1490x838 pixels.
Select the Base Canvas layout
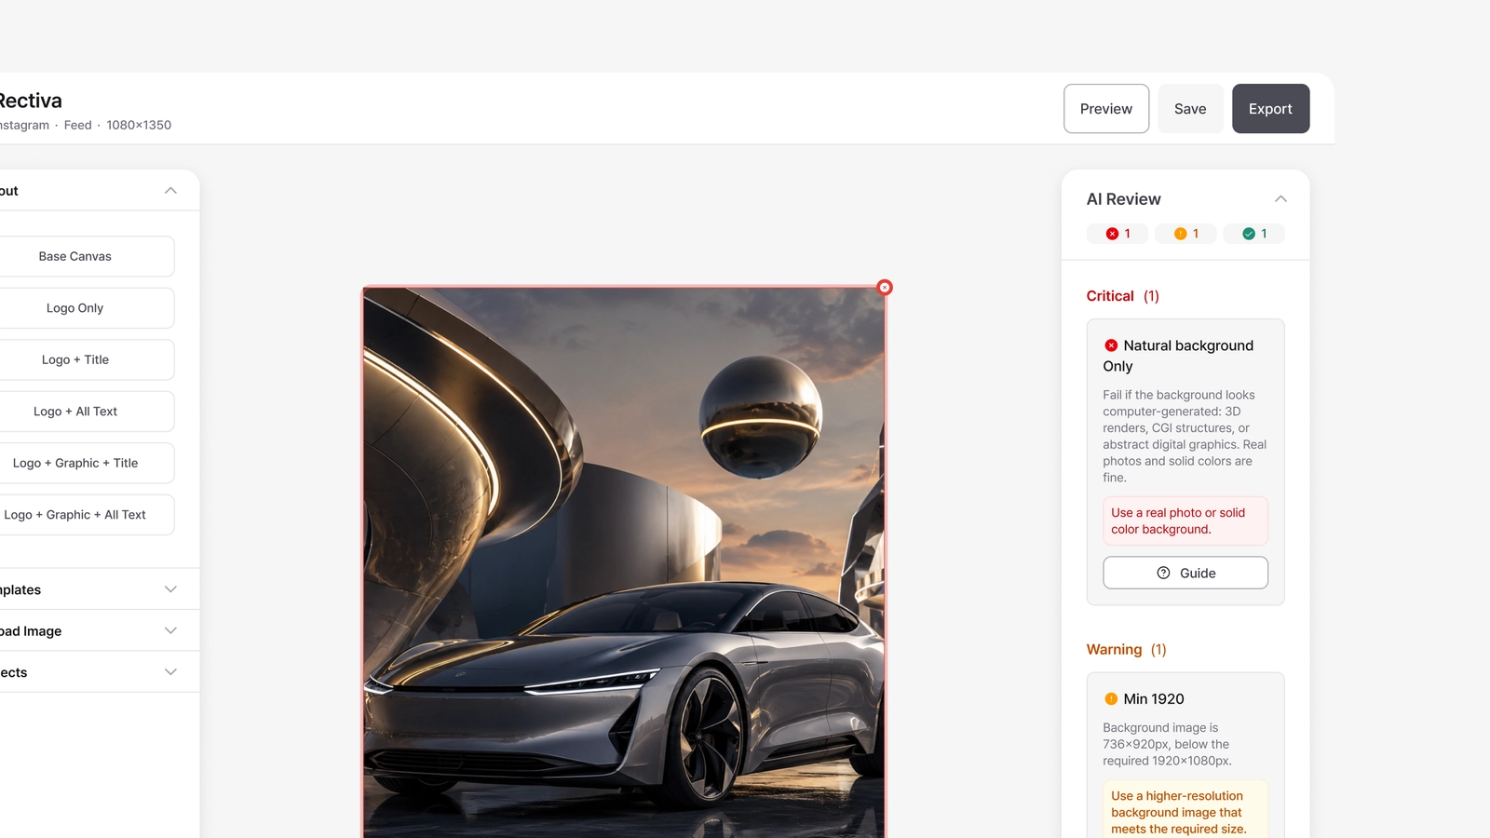75,256
